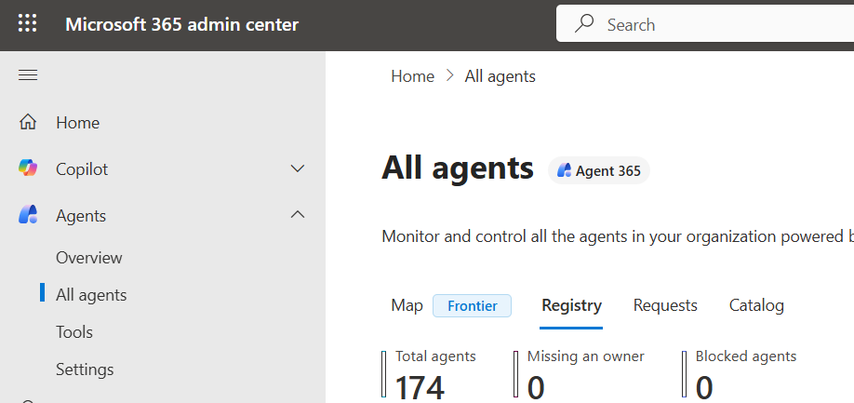854x403 pixels.
Task: Switch to the Registry tab
Action: click(x=571, y=305)
